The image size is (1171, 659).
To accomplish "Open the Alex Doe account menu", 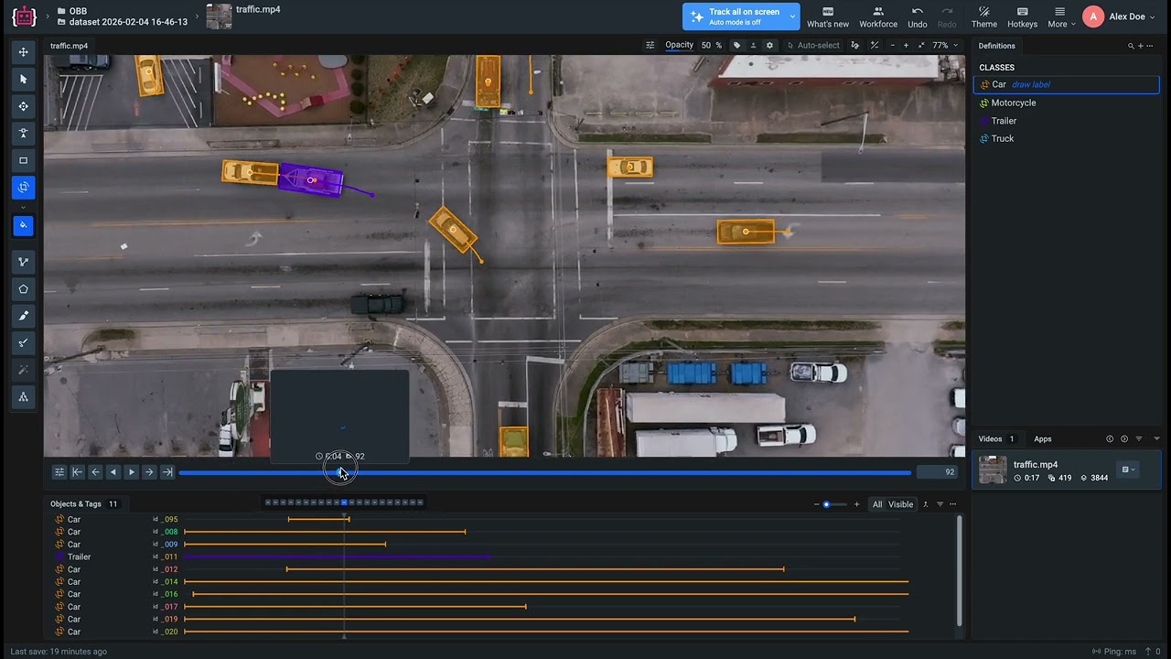I will 1120,16.
